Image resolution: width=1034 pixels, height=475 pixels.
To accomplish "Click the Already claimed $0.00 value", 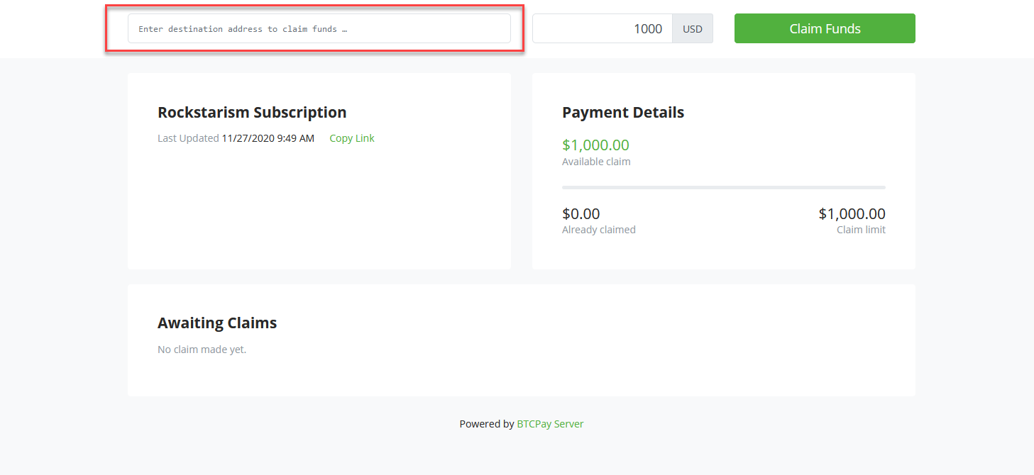I will click(x=581, y=213).
